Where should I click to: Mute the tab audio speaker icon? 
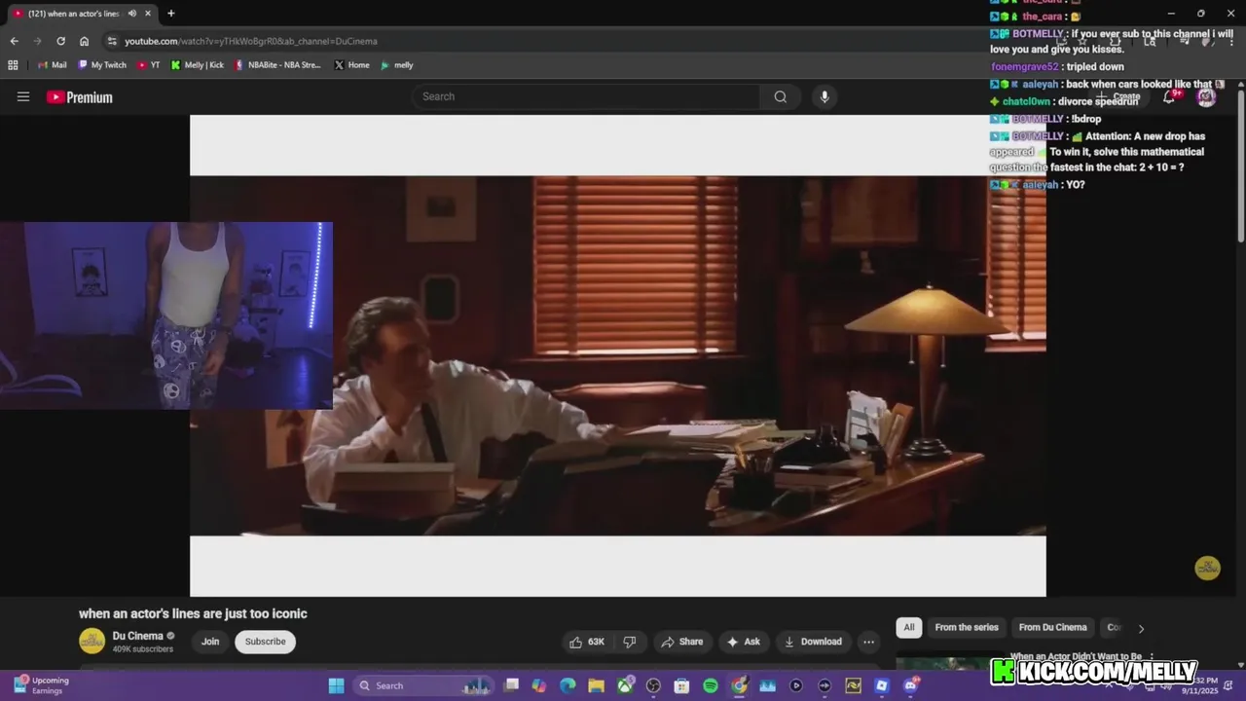131,14
